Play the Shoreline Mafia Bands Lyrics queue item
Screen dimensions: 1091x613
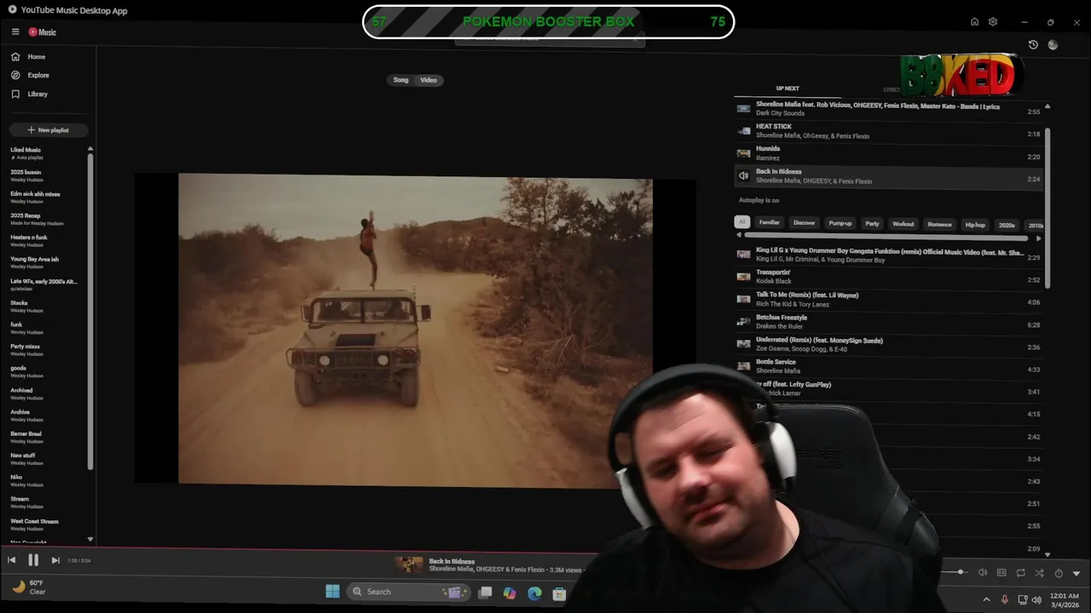point(887,109)
